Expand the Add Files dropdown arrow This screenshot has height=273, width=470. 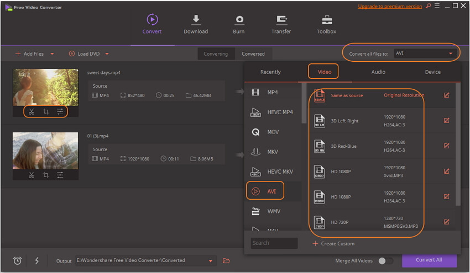click(x=52, y=54)
